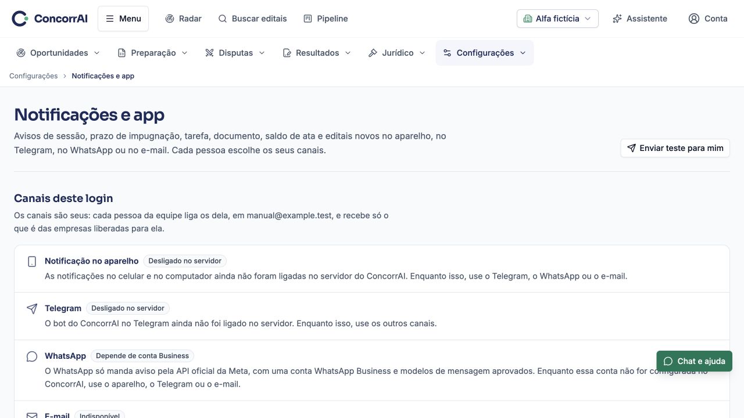Screen dimensions: 744x418
Task: Click the Notificação no aparelho phone icon
Action: click(32, 262)
